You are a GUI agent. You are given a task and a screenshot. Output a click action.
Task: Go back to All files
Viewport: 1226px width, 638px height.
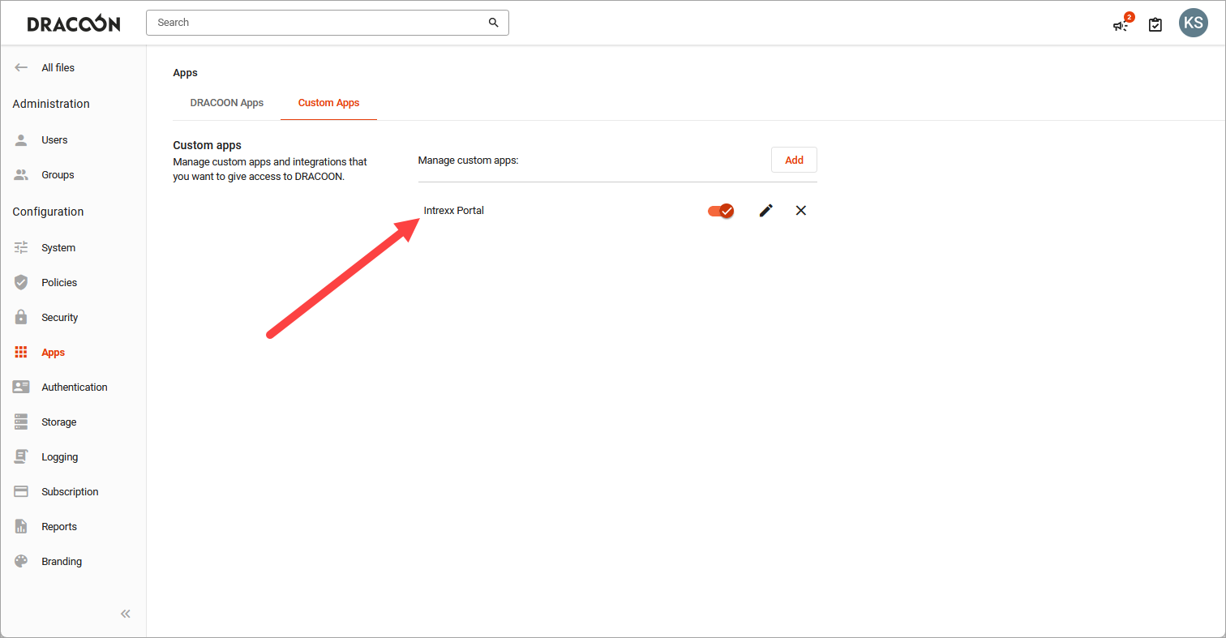tap(57, 68)
